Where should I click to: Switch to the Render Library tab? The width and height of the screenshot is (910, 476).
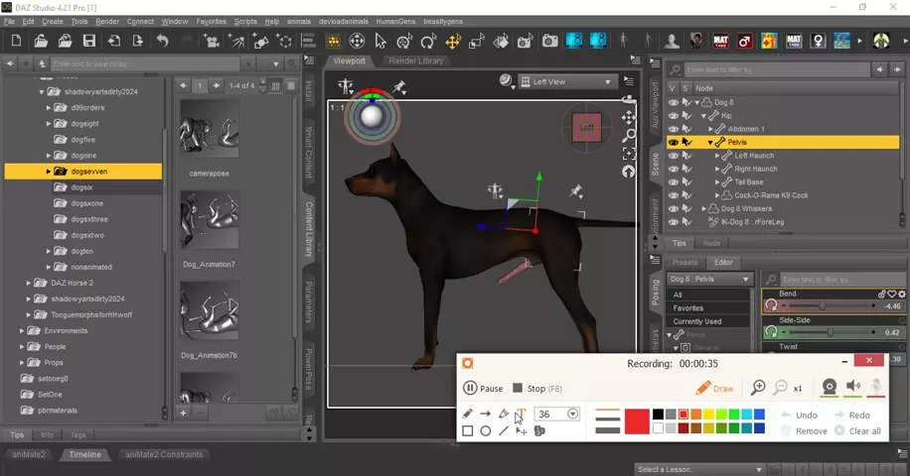pos(415,60)
